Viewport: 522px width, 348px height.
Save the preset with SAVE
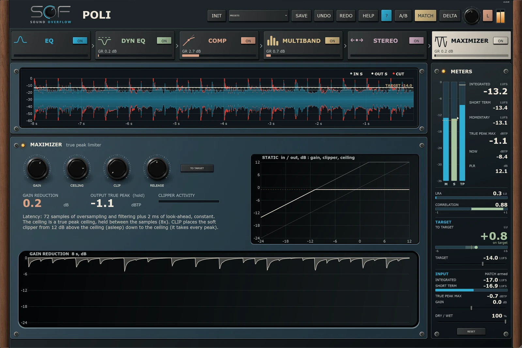pyautogui.click(x=301, y=16)
